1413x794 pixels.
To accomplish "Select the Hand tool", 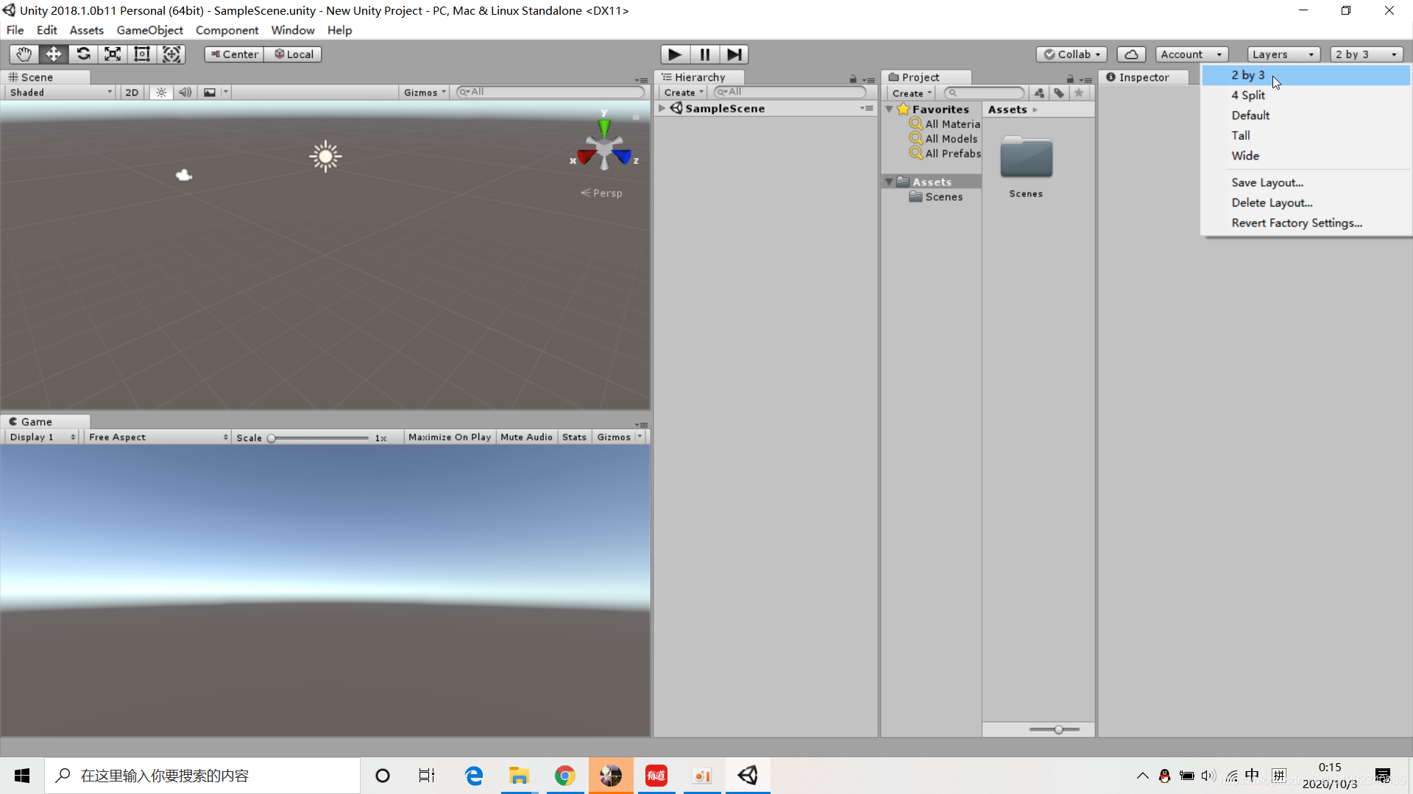I will pos(24,54).
